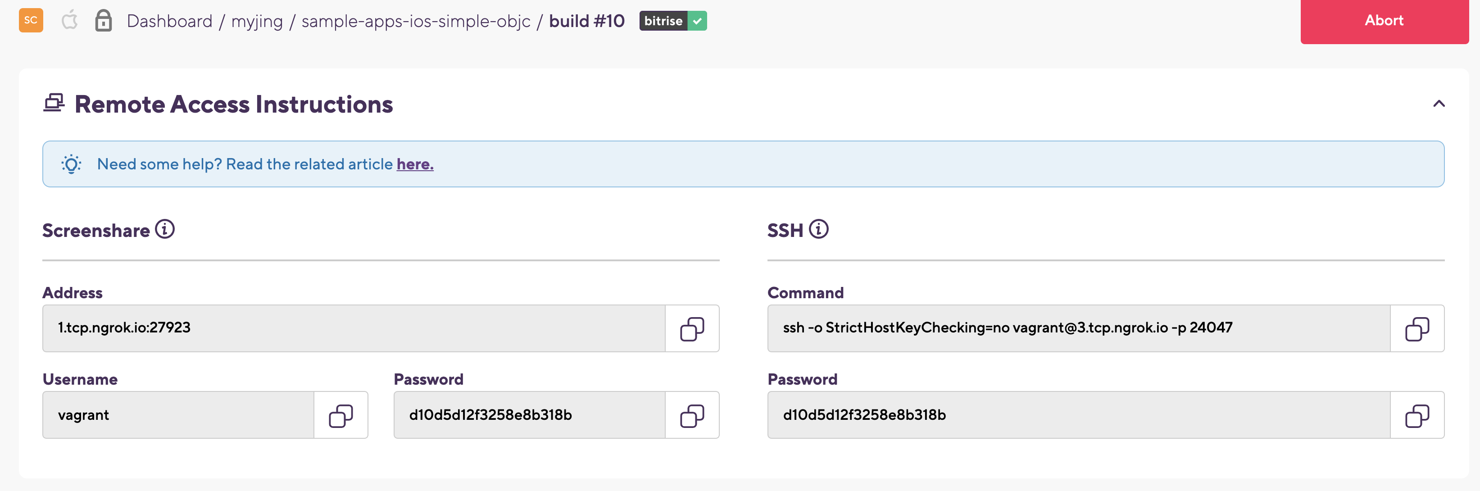Open myjing workspace breadcrumb
Viewport: 1480px width, 491px height.
tap(257, 21)
